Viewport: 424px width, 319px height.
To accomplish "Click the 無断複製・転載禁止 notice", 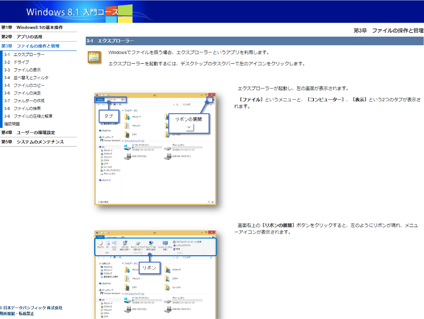I will (x=17, y=314).
